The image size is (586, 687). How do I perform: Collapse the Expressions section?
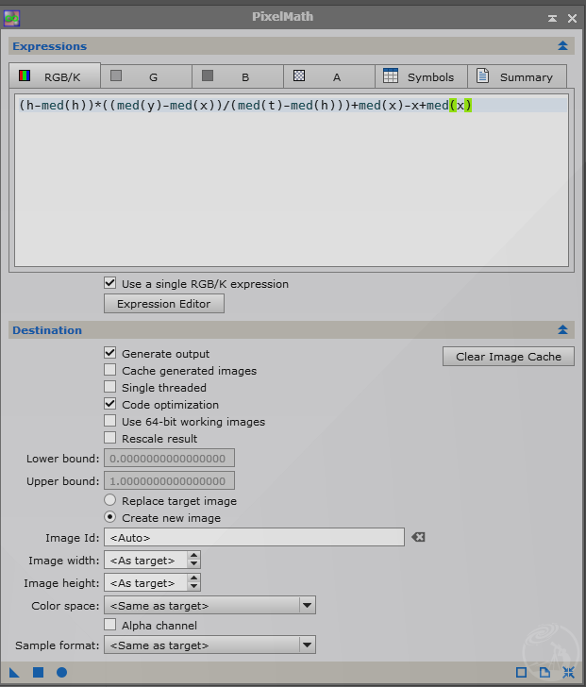tap(562, 45)
